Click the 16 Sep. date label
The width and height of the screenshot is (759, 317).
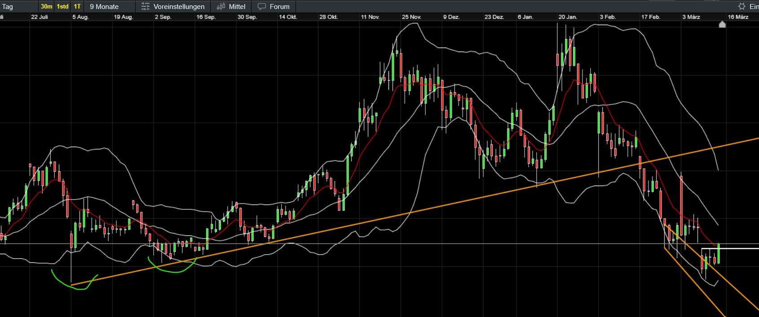206,17
